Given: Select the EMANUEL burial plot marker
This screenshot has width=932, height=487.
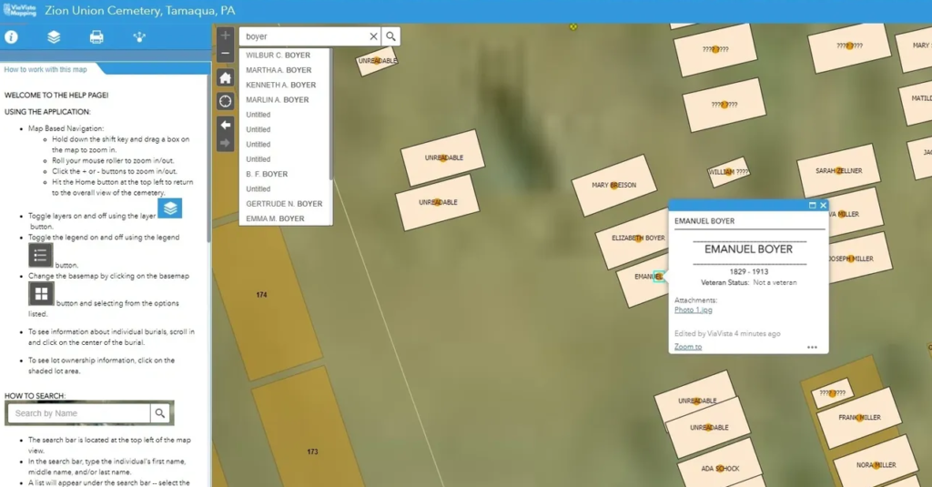Looking at the screenshot, I should [x=659, y=277].
